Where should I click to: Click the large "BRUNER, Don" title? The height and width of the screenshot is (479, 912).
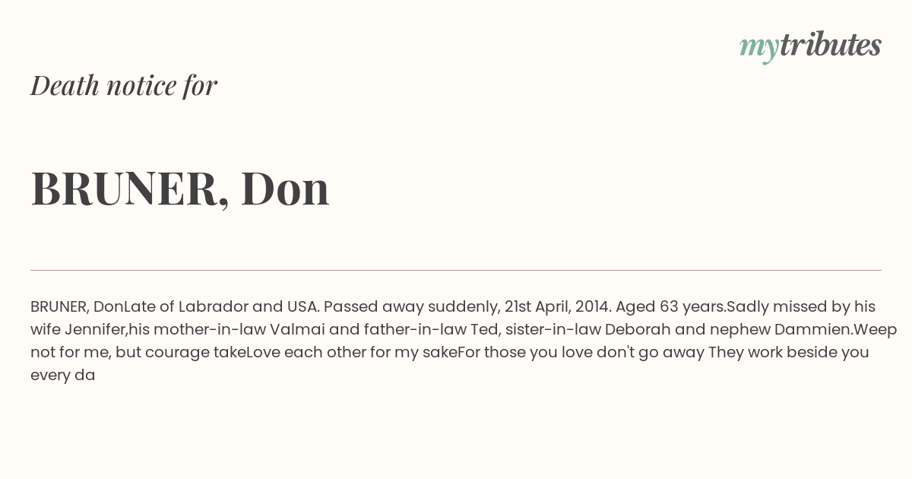pos(180,188)
